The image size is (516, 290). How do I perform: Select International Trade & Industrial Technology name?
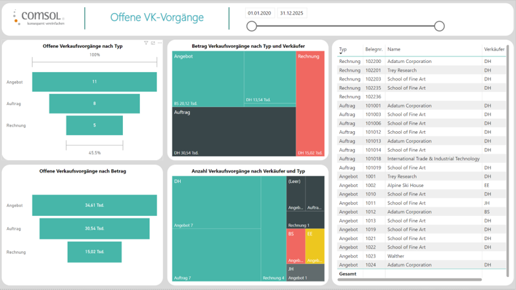pos(433,159)
